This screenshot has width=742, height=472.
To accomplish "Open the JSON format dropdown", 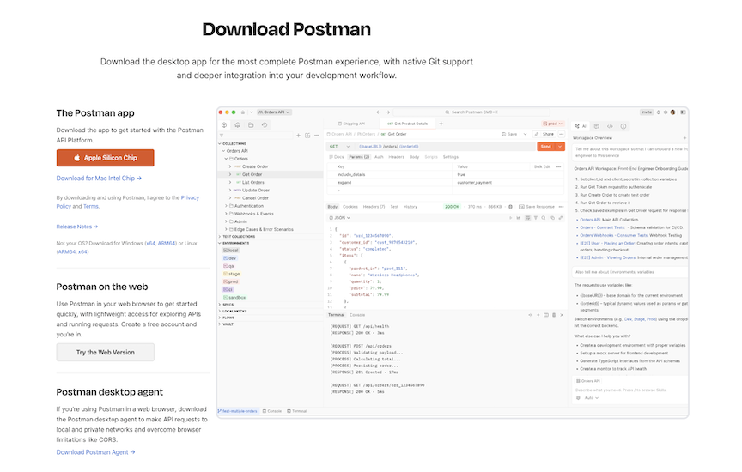I will click(340, 218).
